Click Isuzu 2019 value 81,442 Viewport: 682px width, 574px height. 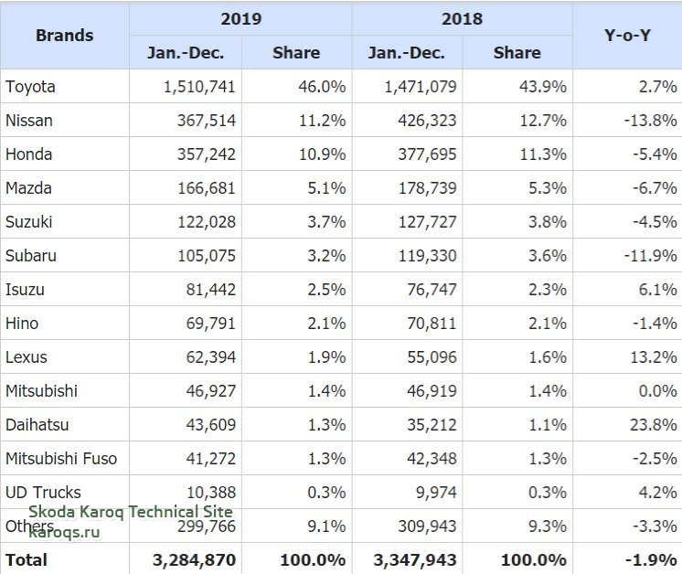coord(211,290)
